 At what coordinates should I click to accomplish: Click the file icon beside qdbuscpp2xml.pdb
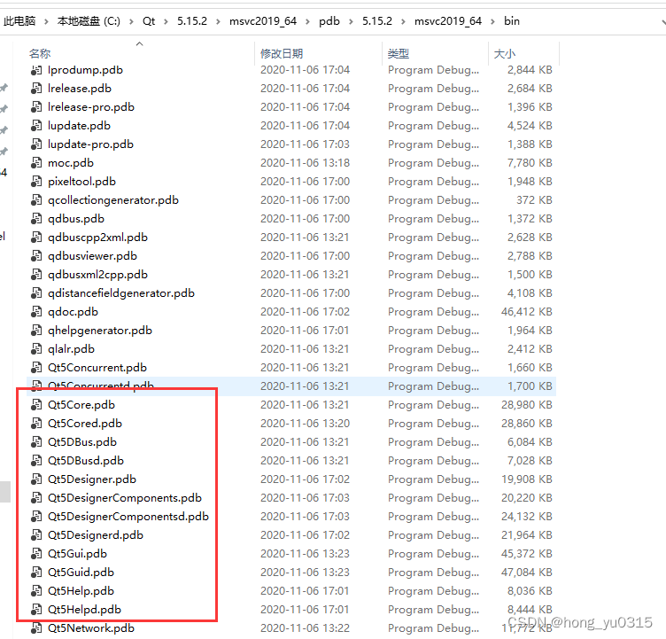[36, 238]
